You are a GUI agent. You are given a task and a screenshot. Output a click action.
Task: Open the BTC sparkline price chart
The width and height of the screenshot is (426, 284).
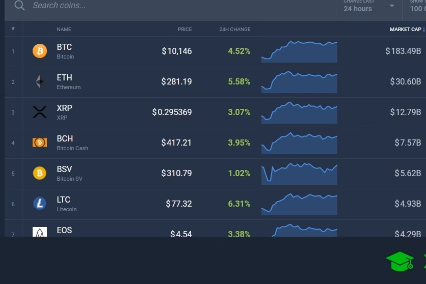tap(300, 51)
